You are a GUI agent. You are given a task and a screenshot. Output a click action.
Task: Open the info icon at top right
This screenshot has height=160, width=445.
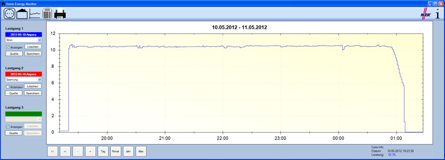click(x=438, y=14)
